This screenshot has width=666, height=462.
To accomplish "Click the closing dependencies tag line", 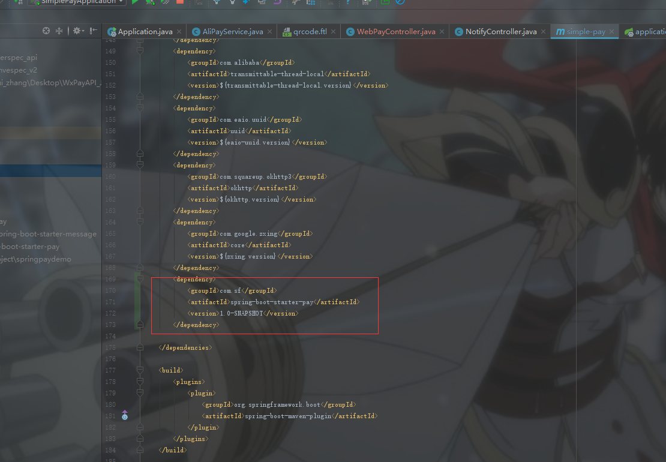I will pyautogui.click(x=185, y=347).
